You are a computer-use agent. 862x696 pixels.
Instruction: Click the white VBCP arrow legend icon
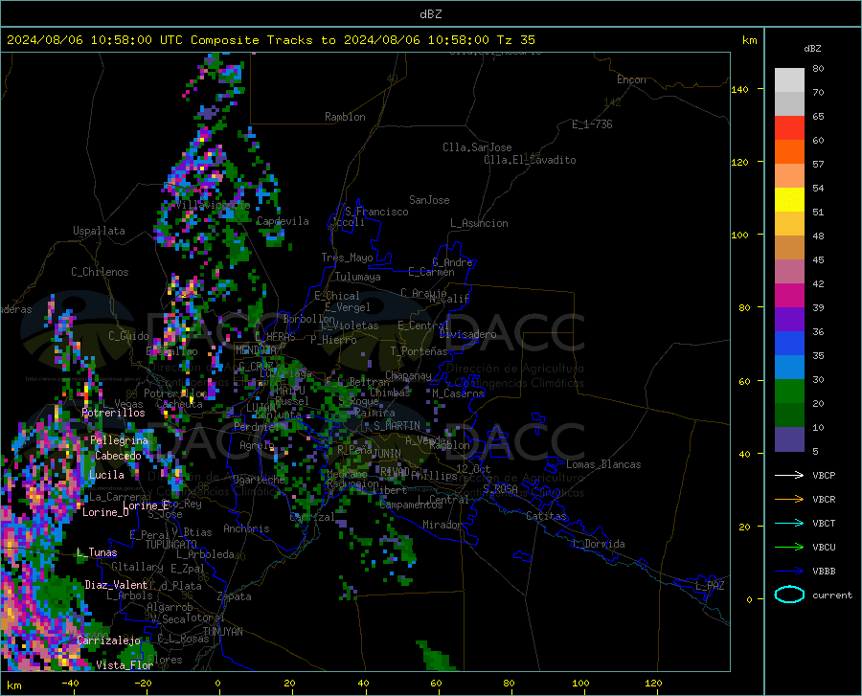tap(789, 475)
